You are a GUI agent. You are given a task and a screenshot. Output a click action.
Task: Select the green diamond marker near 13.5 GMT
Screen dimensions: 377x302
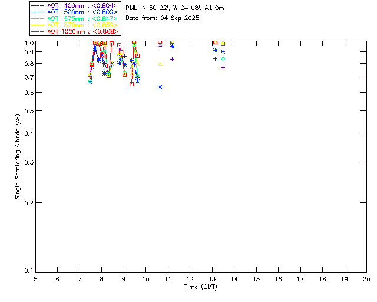click(x=223, y=58)
